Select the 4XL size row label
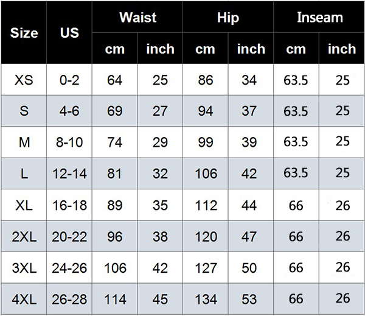 24,300
